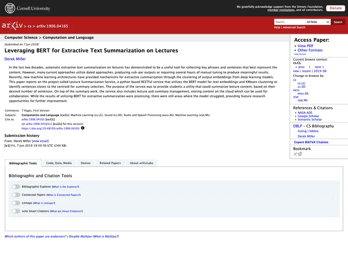Click Export BibTeX Citation

311,142
